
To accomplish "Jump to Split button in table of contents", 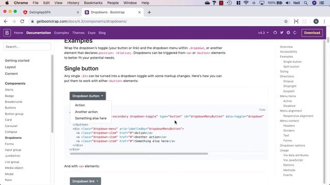I will coord(291,66).
